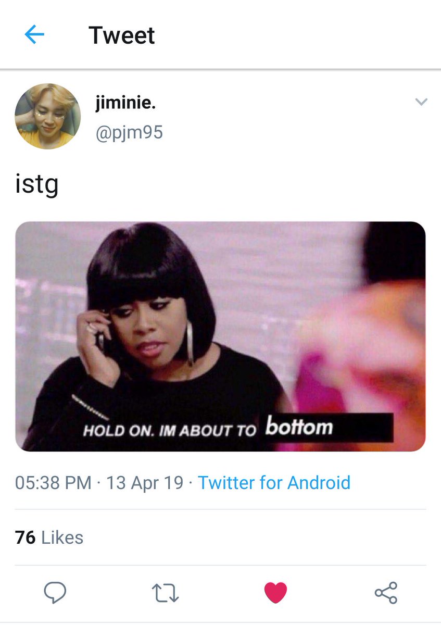The image size is (441, 625).
Task: Tap the 13 Apr 19 date
Action: pos(145,482)
